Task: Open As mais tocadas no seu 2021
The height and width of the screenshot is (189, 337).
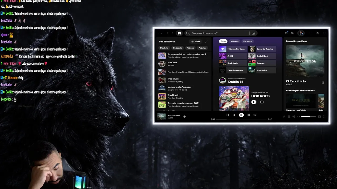Action: coord(184,104)
